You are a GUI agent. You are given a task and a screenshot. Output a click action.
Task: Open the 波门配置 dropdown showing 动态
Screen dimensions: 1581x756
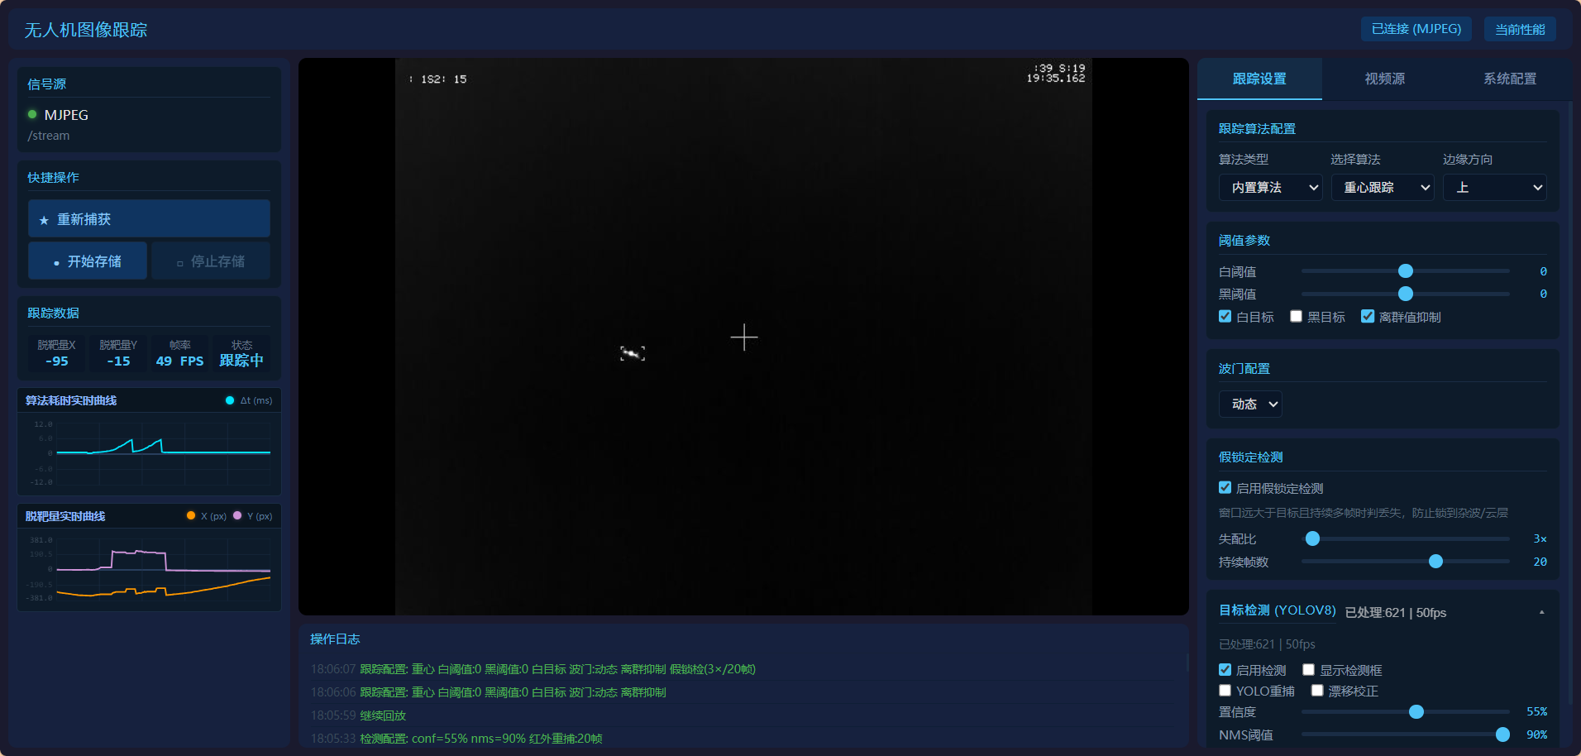[1250, 404]
